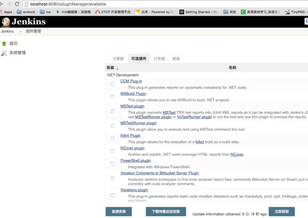Click the browser reload icon
The image size is (308, 218).
tap(17, 4)
